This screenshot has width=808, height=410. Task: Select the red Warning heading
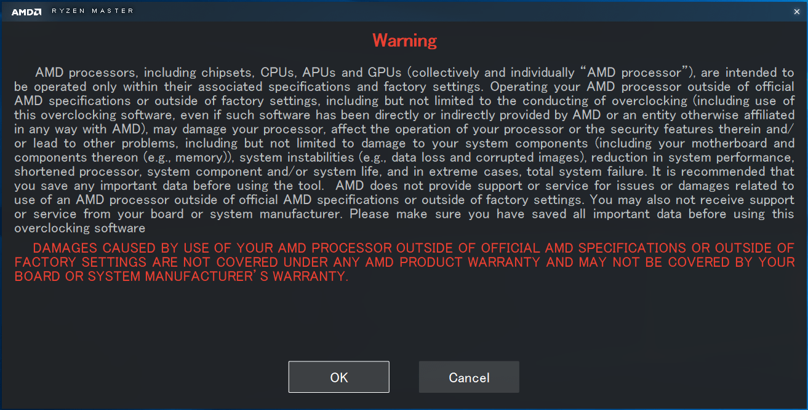(404, 41)
